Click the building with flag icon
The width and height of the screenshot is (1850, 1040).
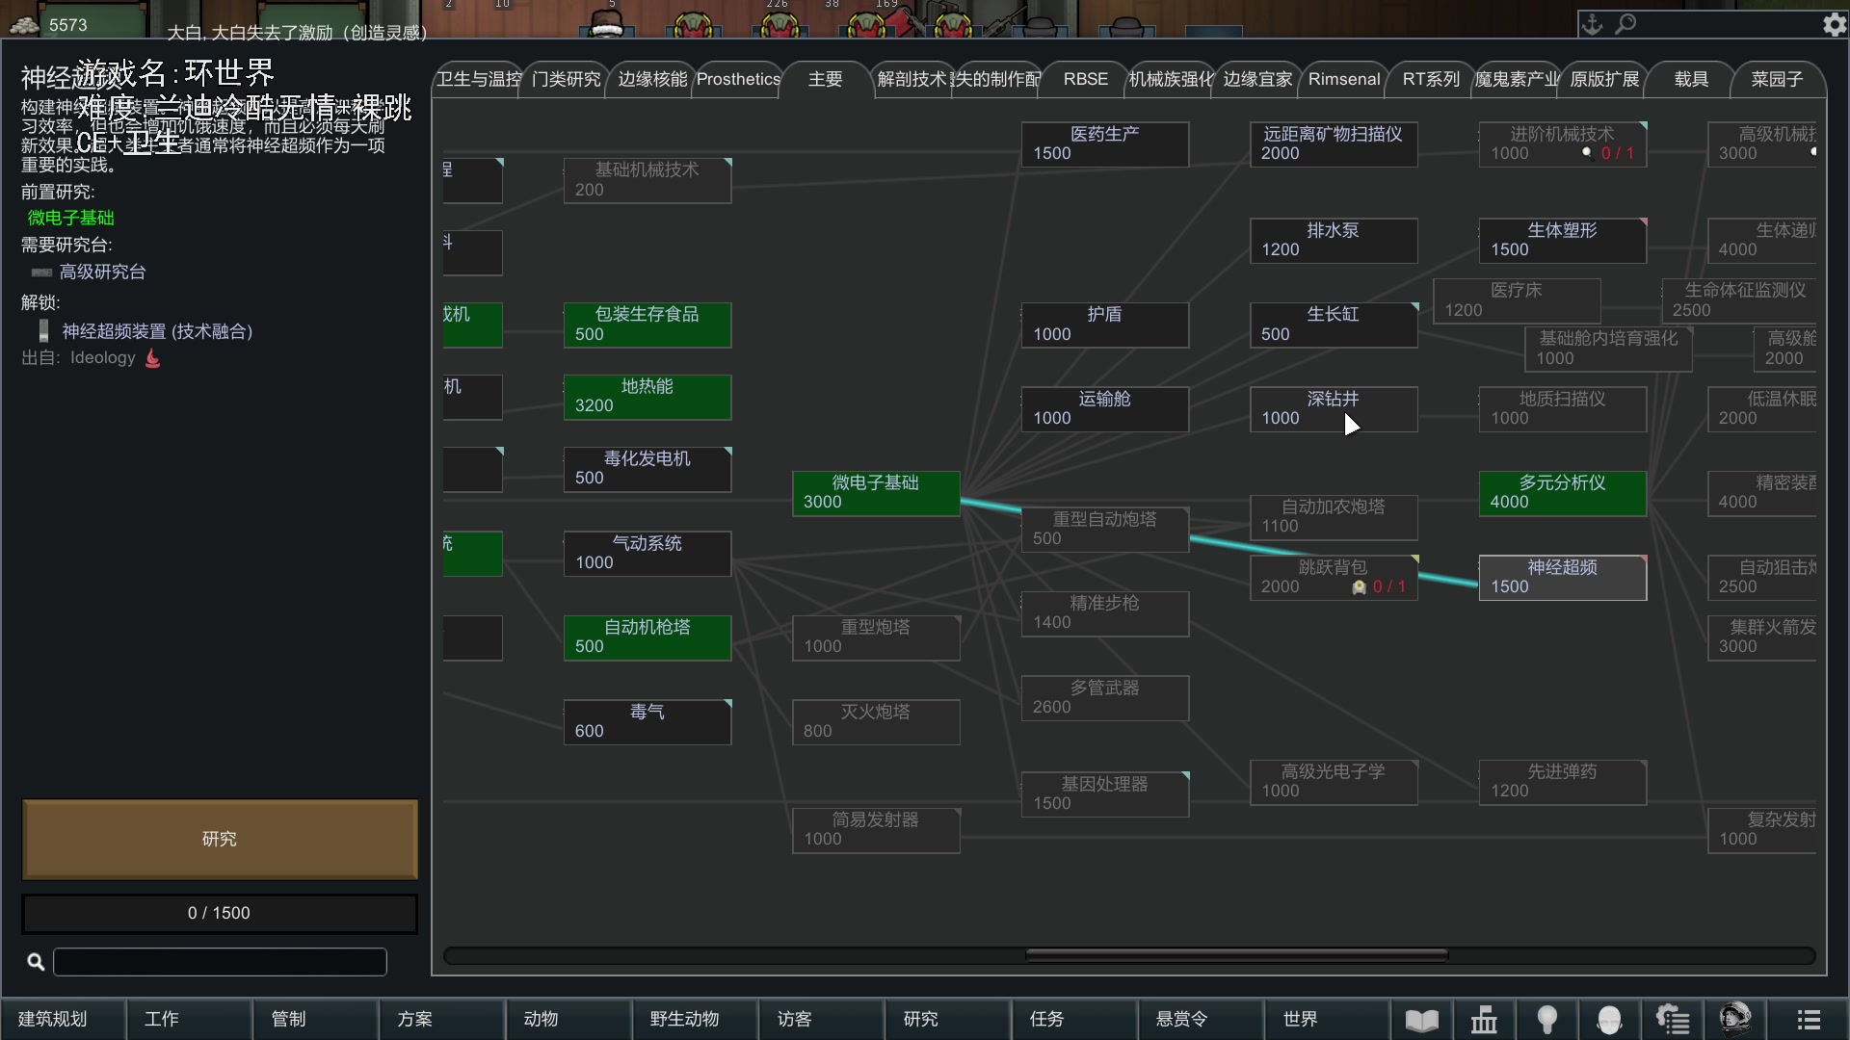click(1484, 1019)
